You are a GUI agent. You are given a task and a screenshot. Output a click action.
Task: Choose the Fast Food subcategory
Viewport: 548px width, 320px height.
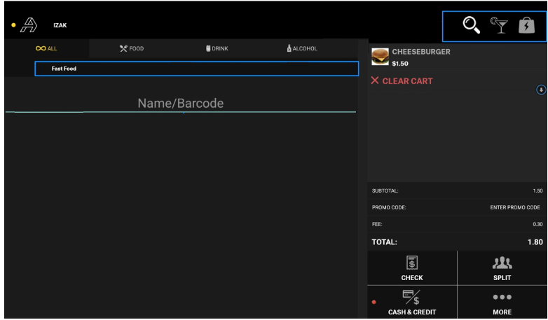[x=196, y=69]
